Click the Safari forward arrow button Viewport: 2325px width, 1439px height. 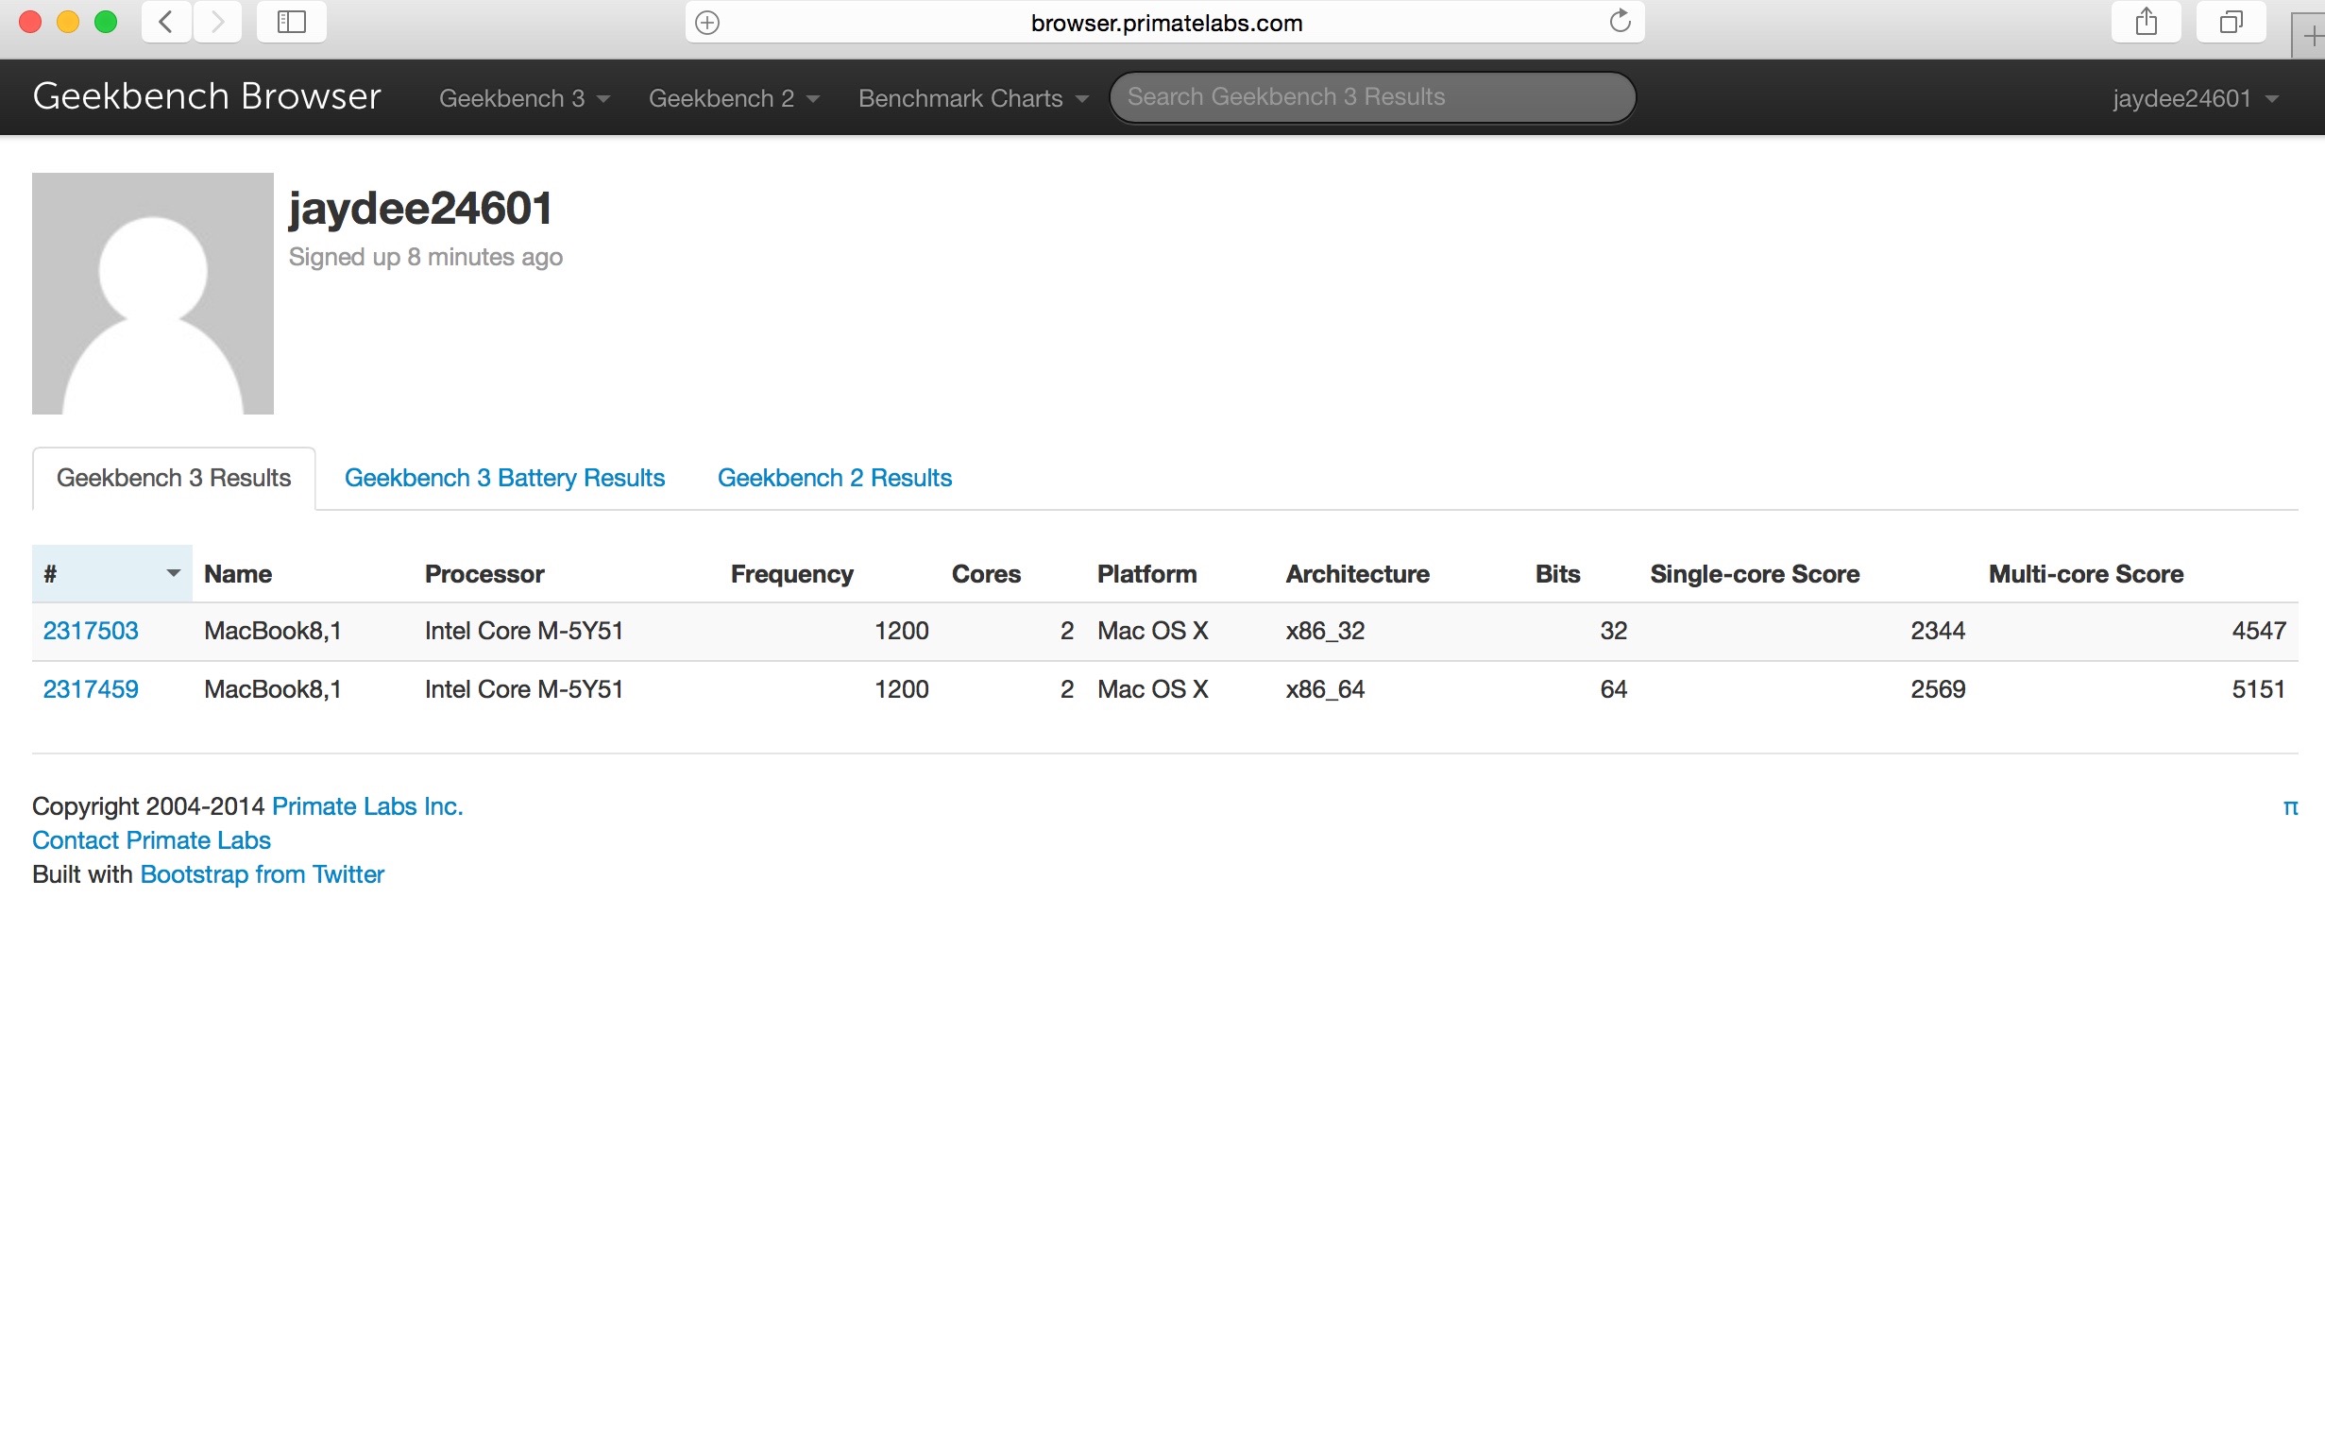(218, 22)
